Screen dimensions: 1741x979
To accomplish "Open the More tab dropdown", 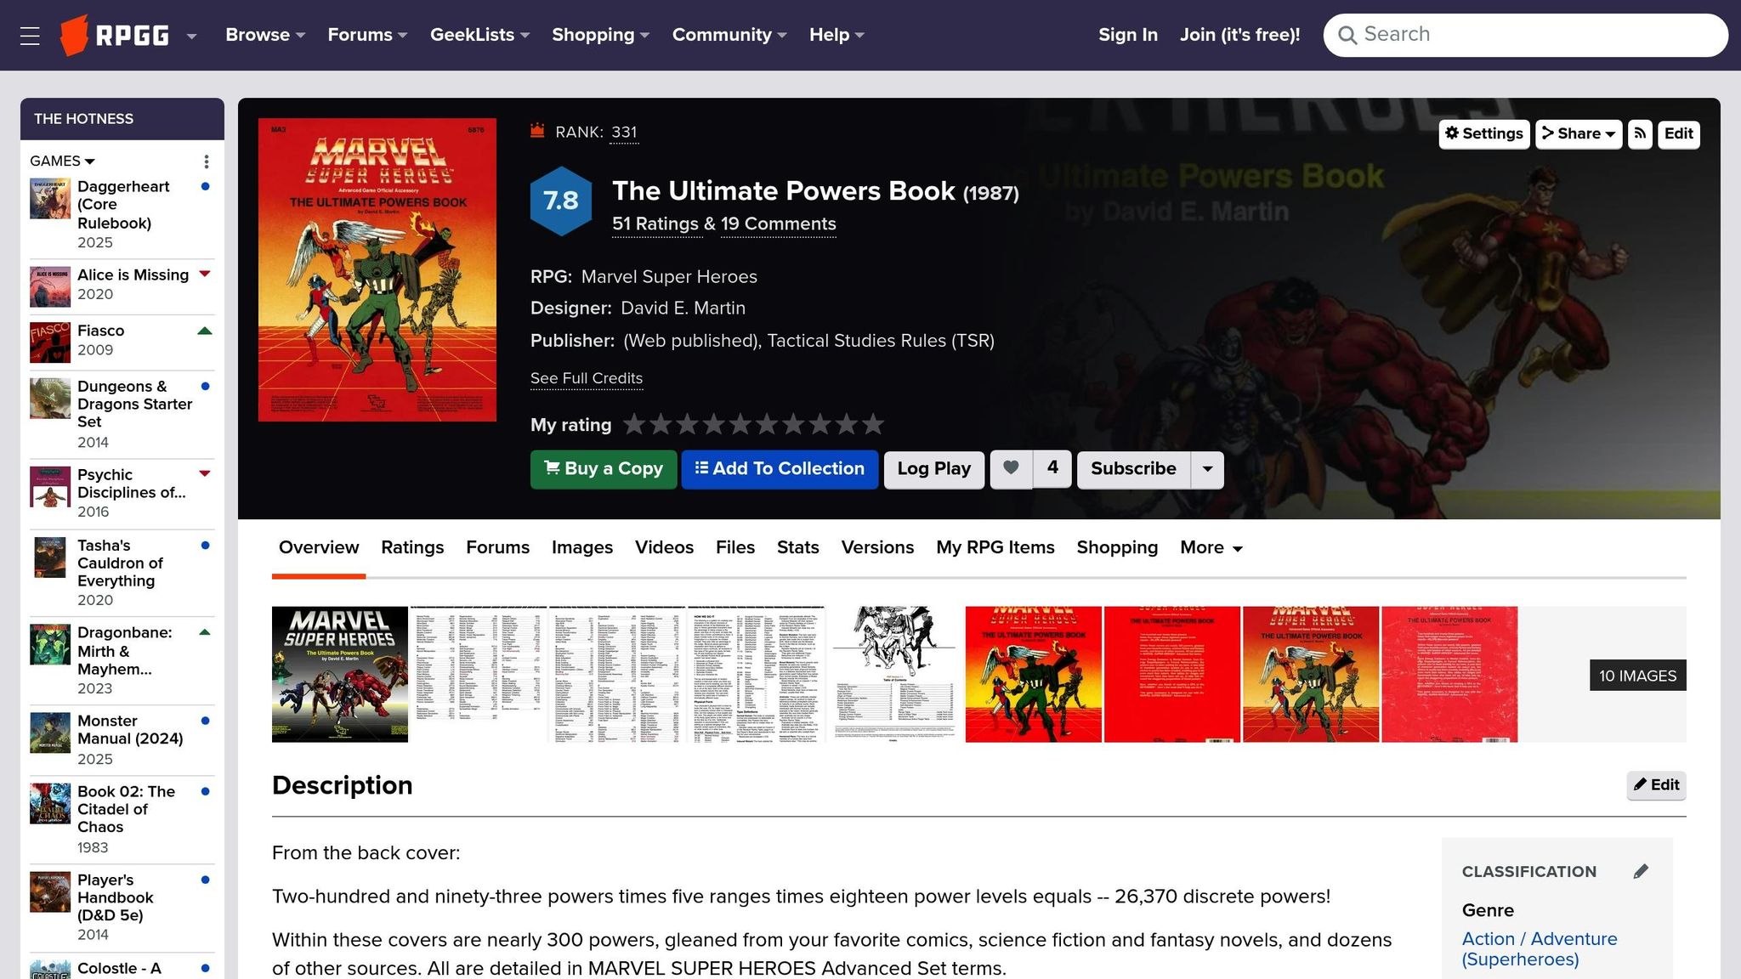I will coord(1211,548).
